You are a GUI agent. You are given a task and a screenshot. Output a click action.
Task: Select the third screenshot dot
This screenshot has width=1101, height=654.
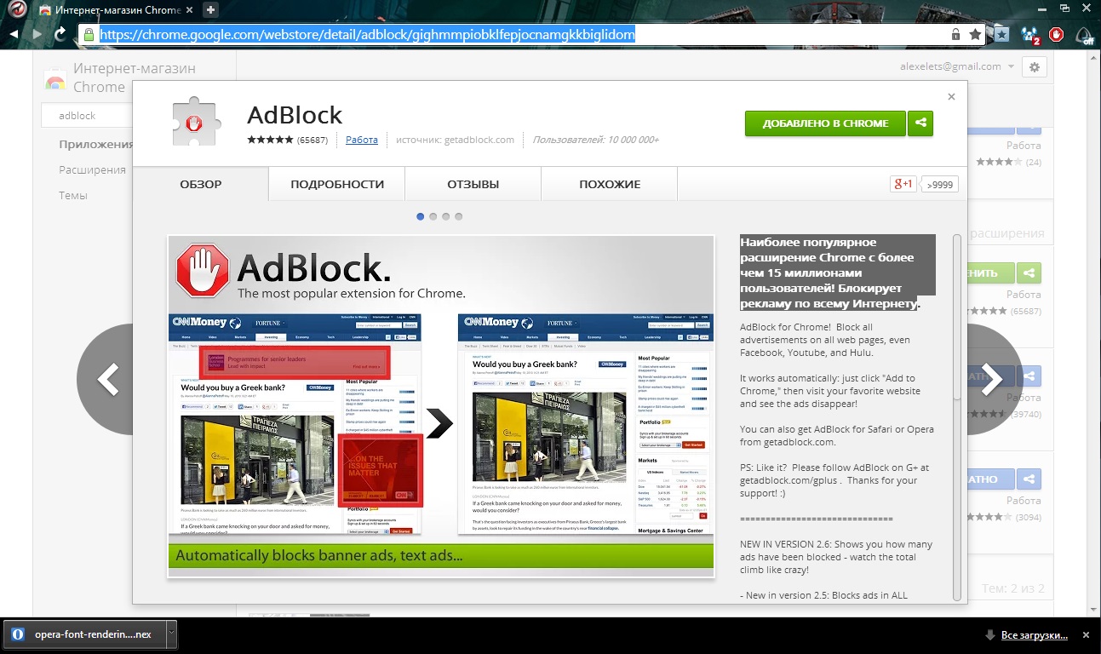pos(446,216)
